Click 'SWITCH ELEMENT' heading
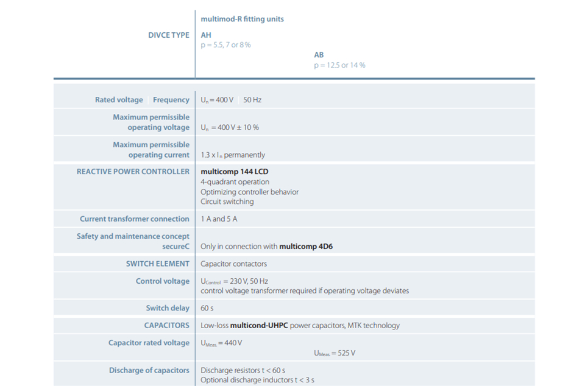Viewport: 585px width, 386px height. 158,264
